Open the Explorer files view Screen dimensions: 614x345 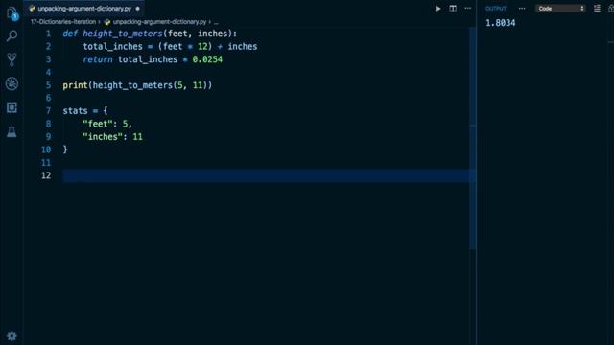coord(12,13)
